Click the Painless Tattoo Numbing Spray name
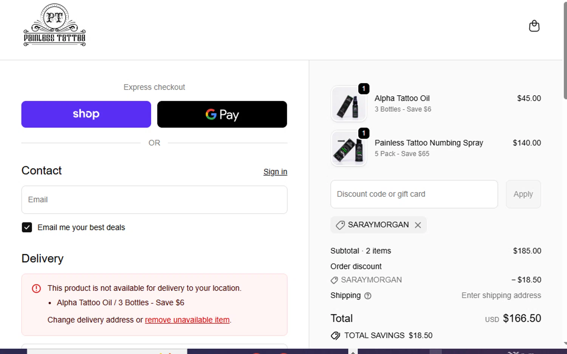567x354 pixels. click(x=429, y=143)
